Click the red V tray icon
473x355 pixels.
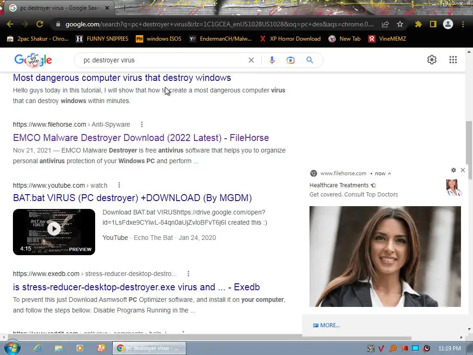(381, 349)
